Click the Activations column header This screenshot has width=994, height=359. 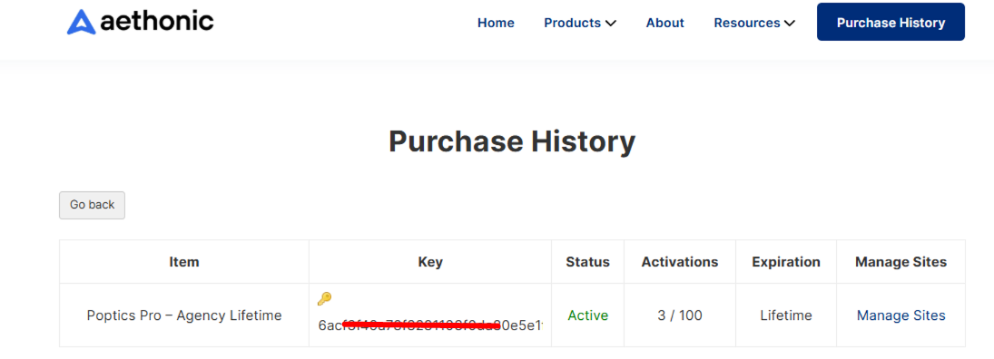pyautogui.click(x=680, y=262)
